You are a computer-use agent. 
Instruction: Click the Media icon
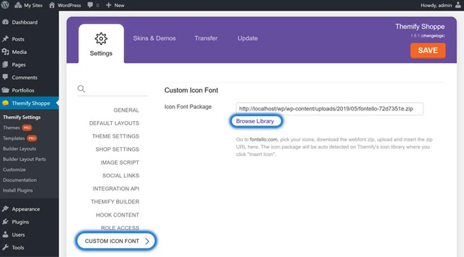5,51
